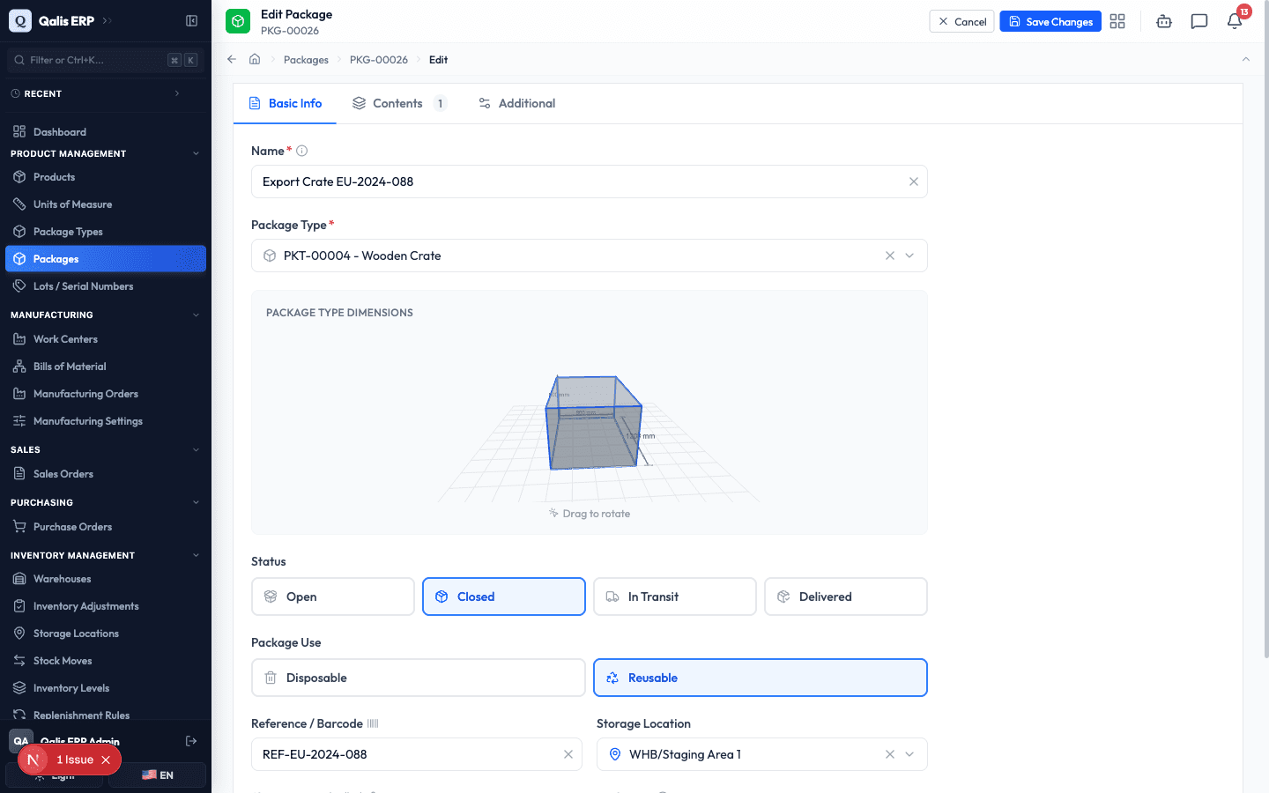Click the Reference / Barcode input field

click(x=417, y=754)
